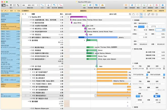This screenshot has width=167, height=110.
Task: Open the network diagram view icon
Action: pos(15,5)
